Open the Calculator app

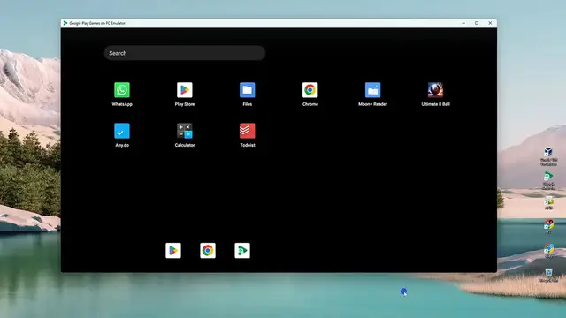[x=185, y=131]
